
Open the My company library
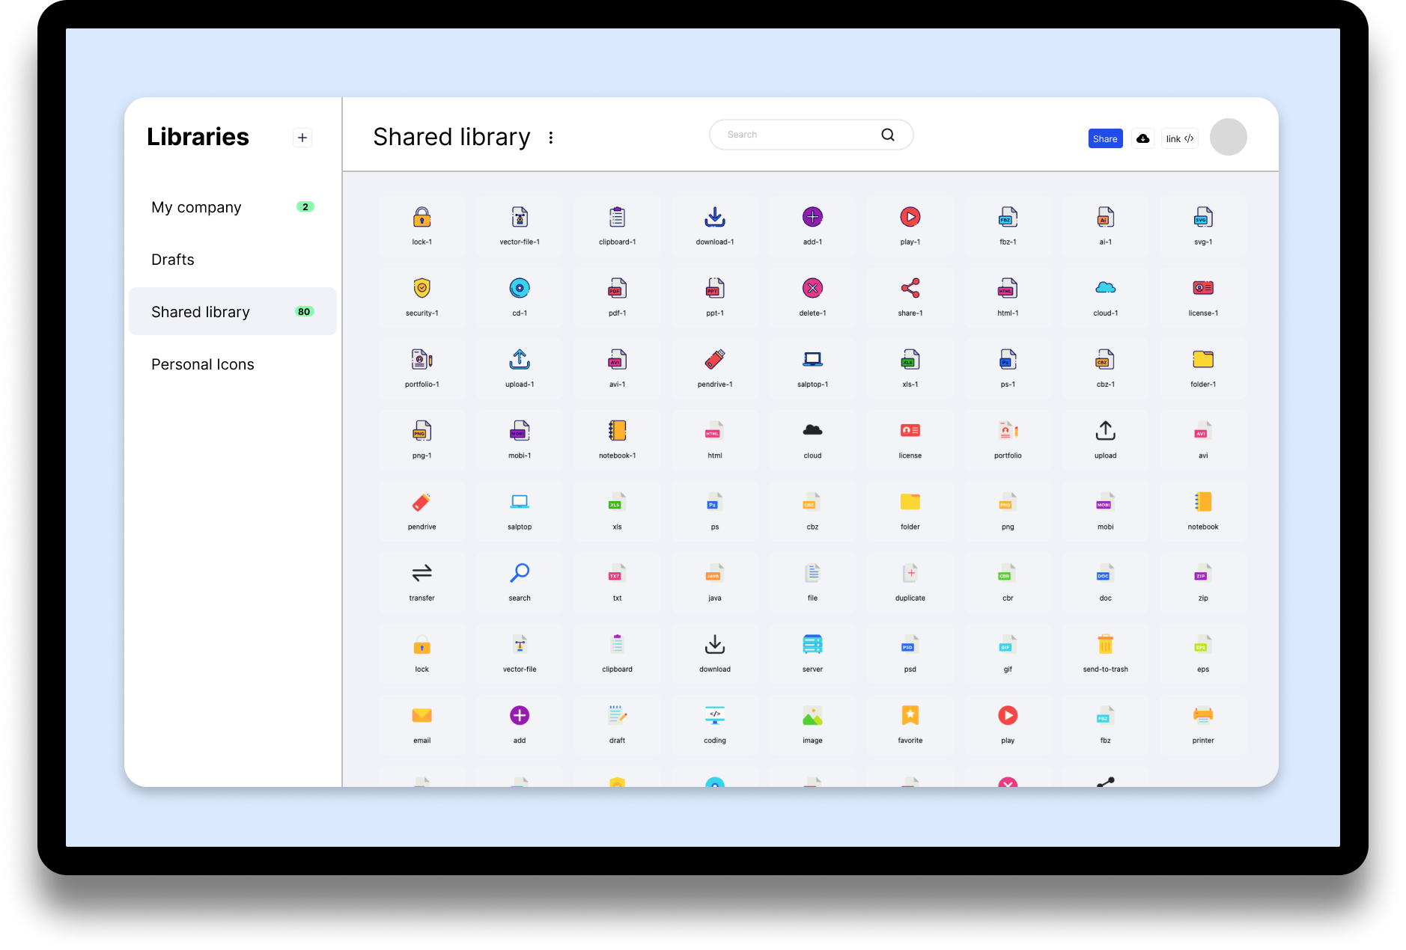tap(196, 207)
